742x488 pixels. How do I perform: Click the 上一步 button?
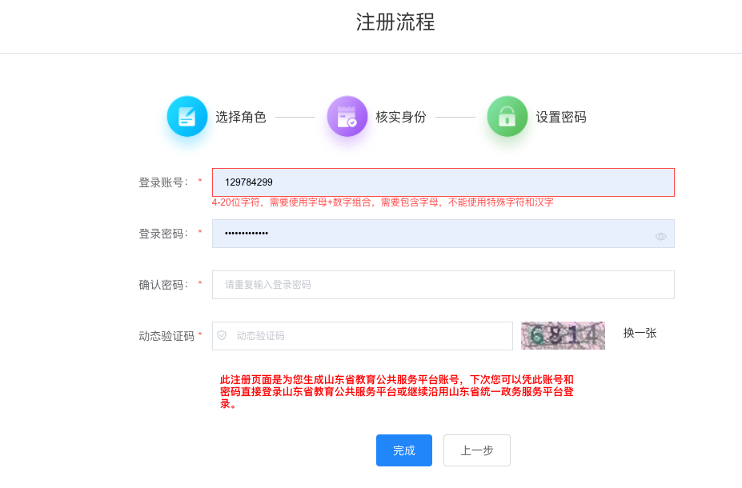tap(476, 450)
